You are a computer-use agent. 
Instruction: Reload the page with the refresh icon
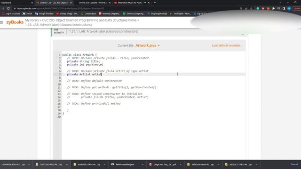pos(8,8)
